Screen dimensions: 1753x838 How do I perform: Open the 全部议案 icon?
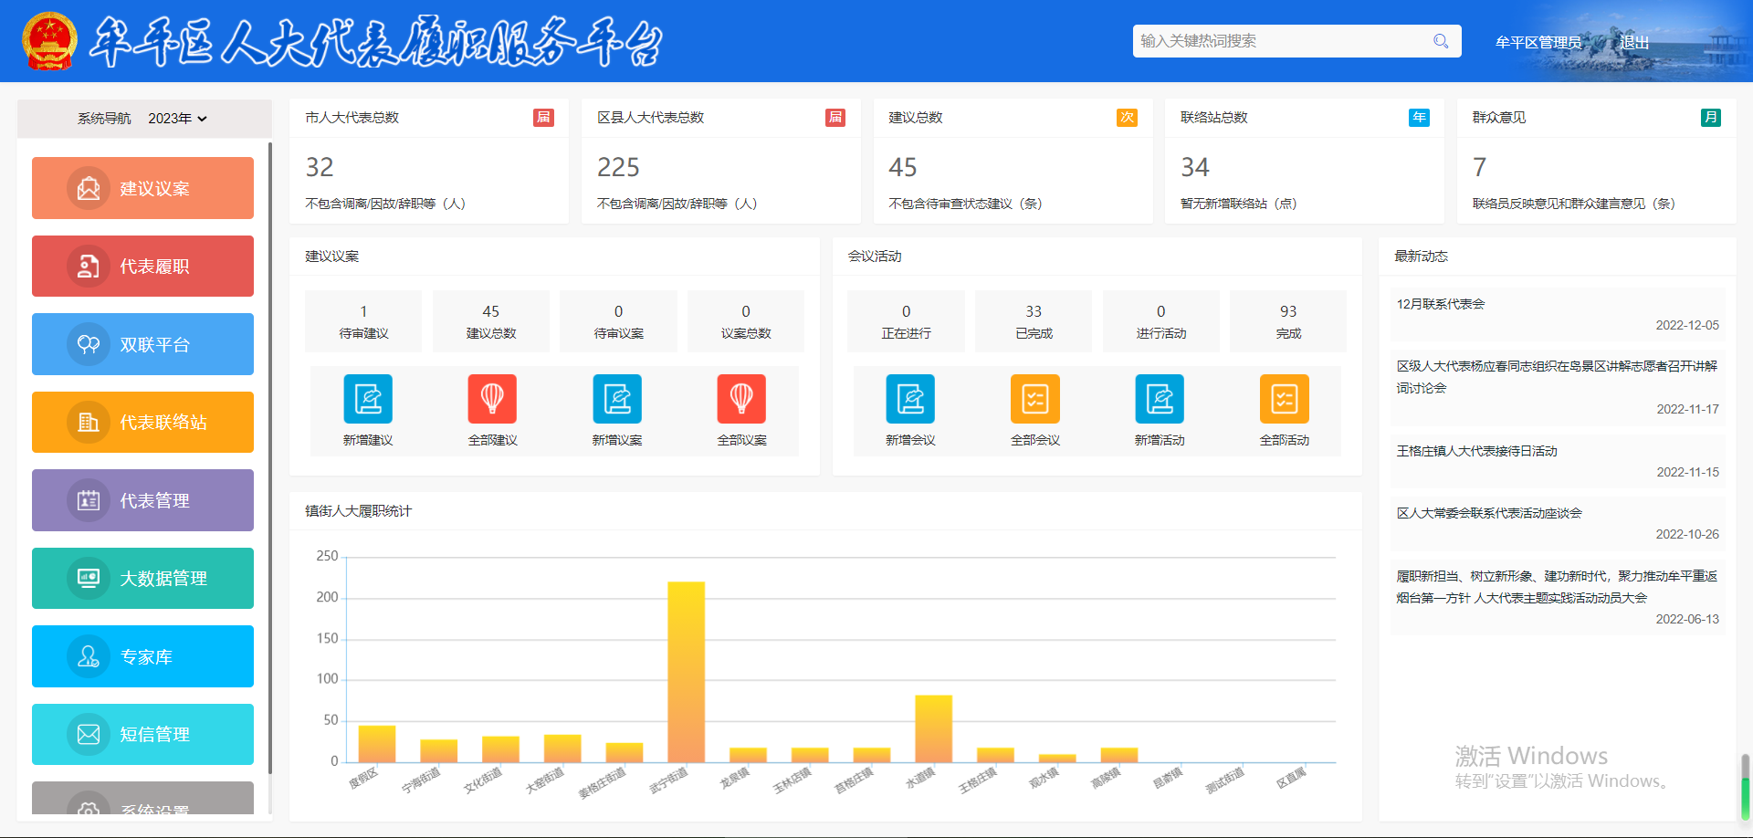[741, 399]
